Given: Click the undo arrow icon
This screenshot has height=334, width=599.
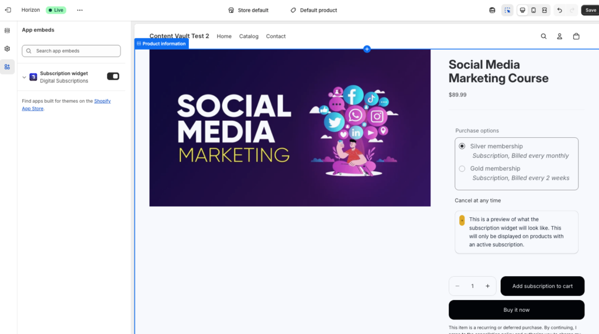Looking at the screenshot, I should point(560,10).
